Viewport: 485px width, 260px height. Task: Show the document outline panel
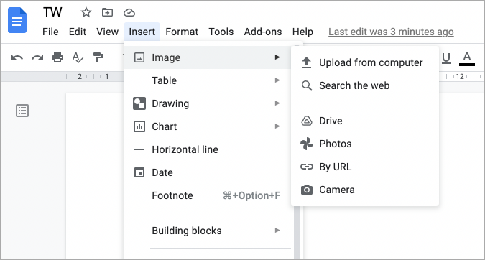click(22, 111)
